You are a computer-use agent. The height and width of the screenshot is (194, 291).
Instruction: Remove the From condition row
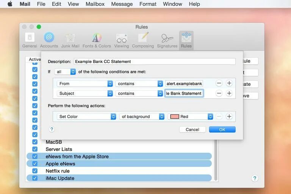coord(219,83)
